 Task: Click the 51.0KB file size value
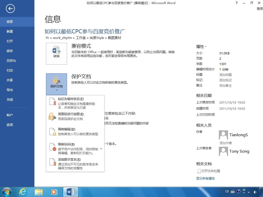(224, 53)
